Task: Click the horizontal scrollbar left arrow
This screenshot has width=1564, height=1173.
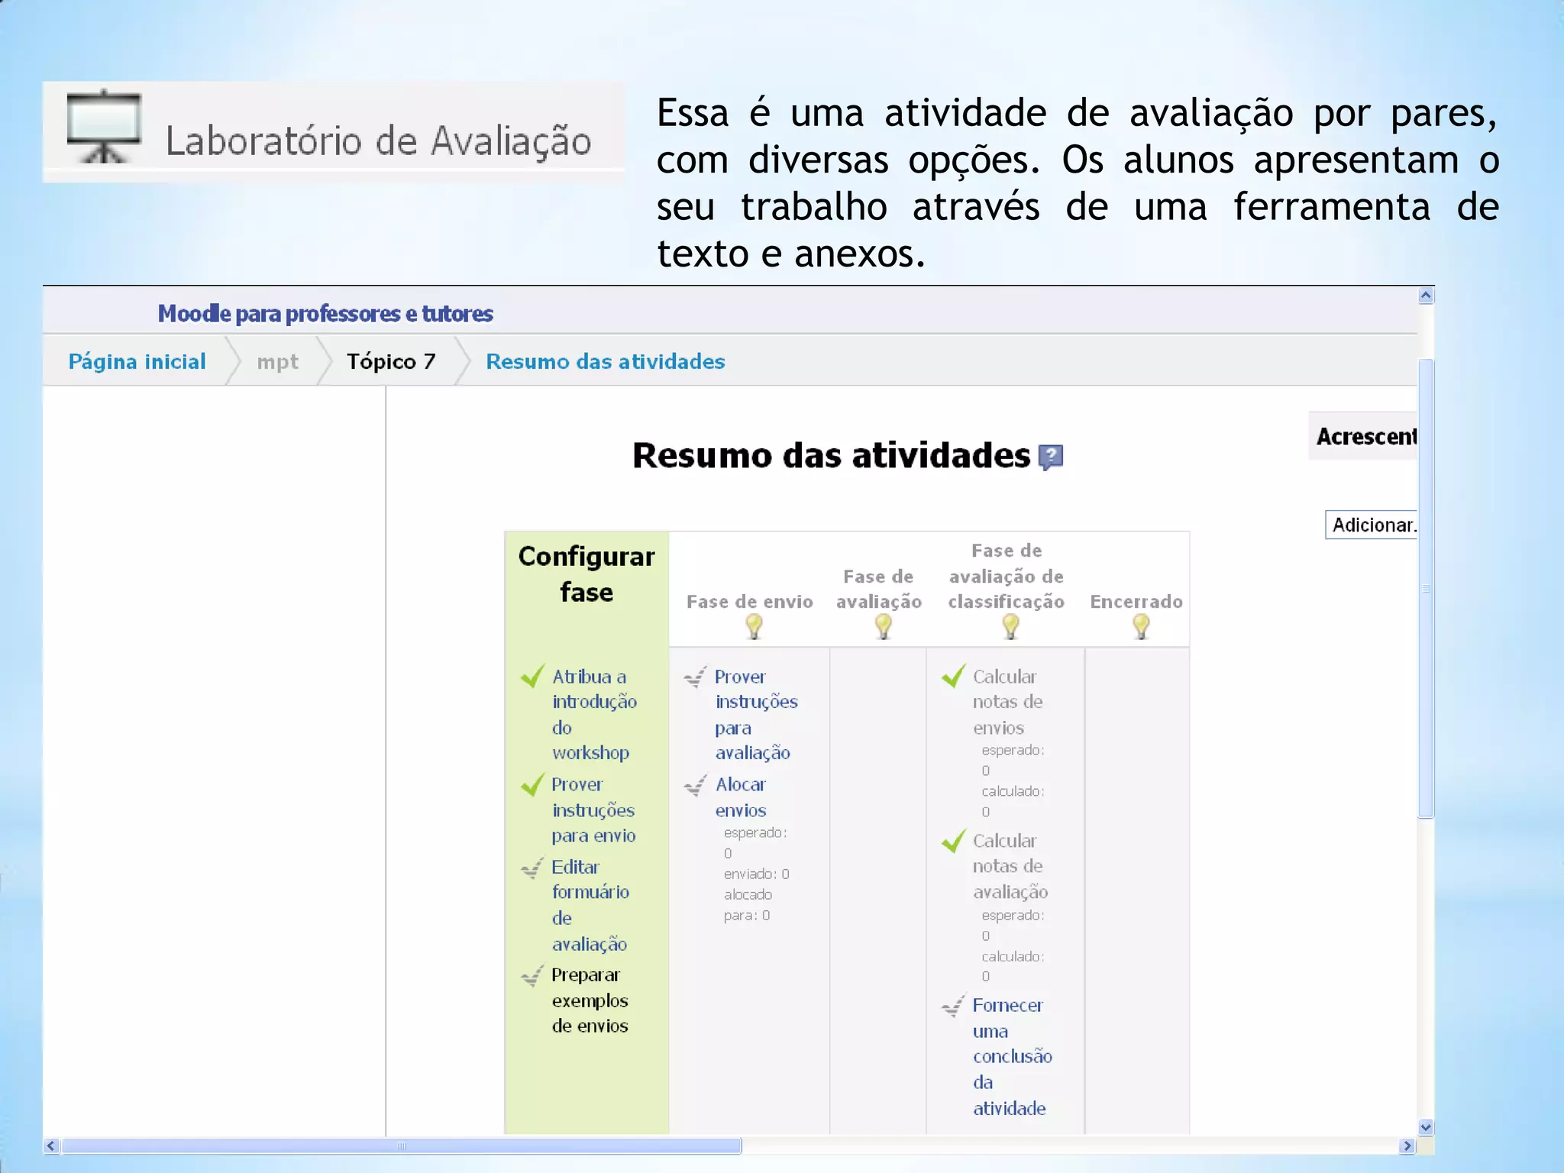Action: tap(51, 1146)
